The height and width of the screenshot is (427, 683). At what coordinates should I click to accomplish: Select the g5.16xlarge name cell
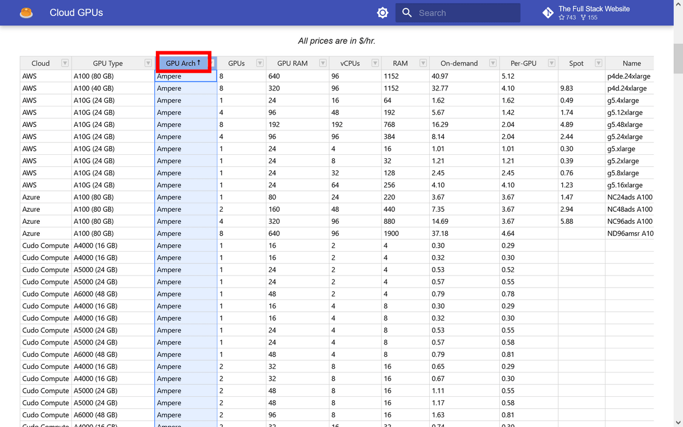pyautogui.click(x=629, y=185)
